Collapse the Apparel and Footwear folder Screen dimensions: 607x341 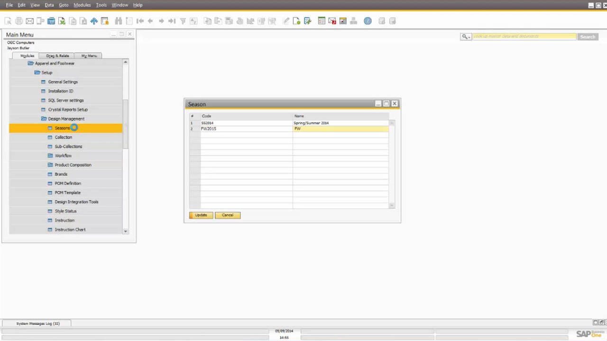click(31, 63)
